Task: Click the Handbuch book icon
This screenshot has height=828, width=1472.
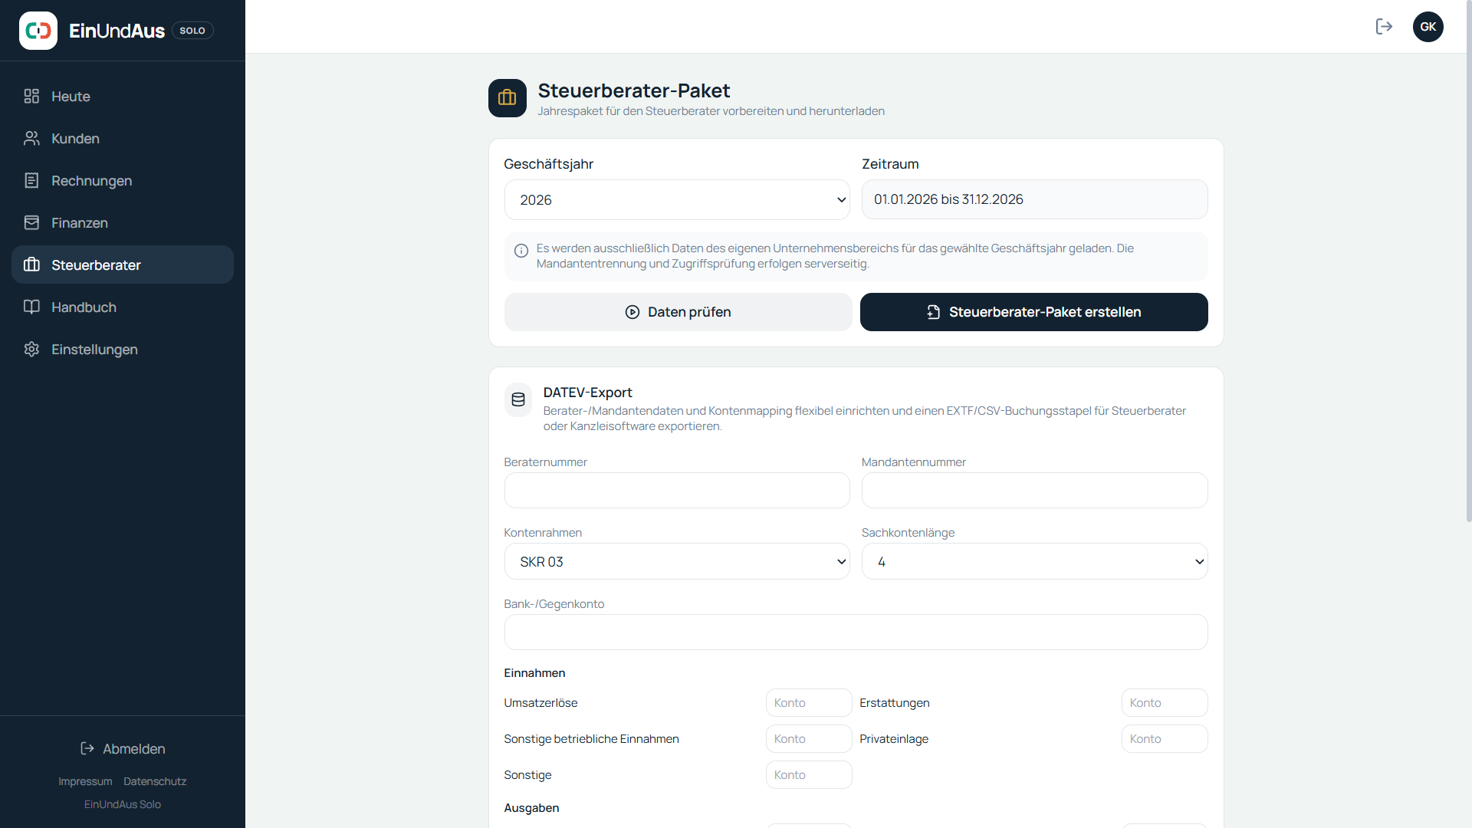Action: 31,307
